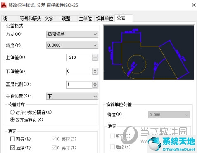Select the 主单位 tab
Image resolution: width=197 pixels, height=153 pixels.
[x=85, y=19]
